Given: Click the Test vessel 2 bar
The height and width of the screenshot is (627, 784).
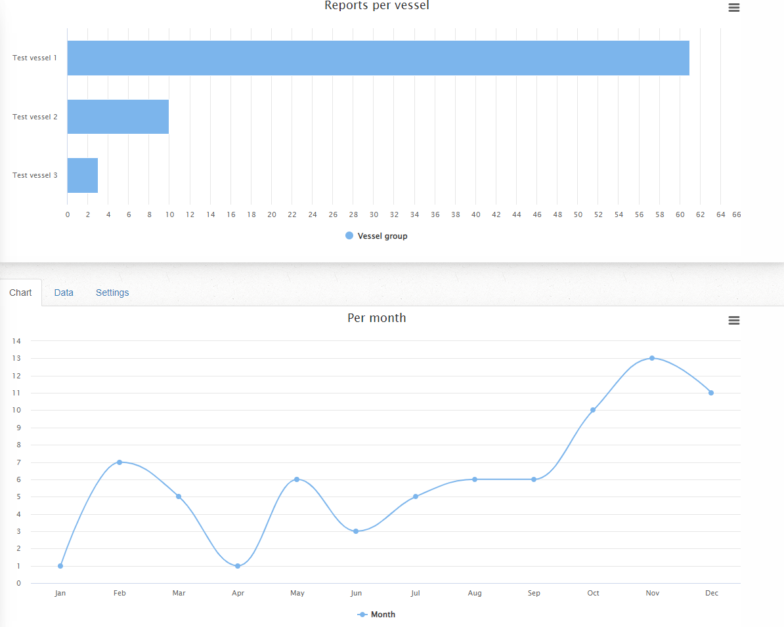Looking at the screenshot, I should (x=118, y=117).
